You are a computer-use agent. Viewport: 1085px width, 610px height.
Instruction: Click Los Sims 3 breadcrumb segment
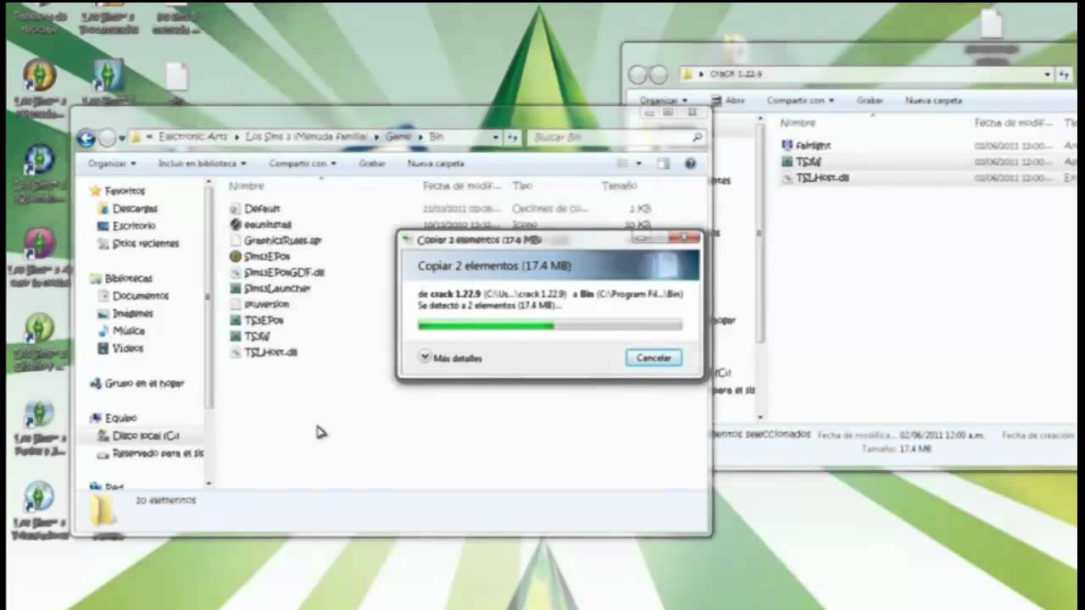(306, 136)
